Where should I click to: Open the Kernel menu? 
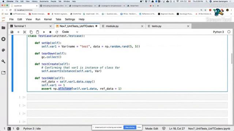click(x=48, y=19)
